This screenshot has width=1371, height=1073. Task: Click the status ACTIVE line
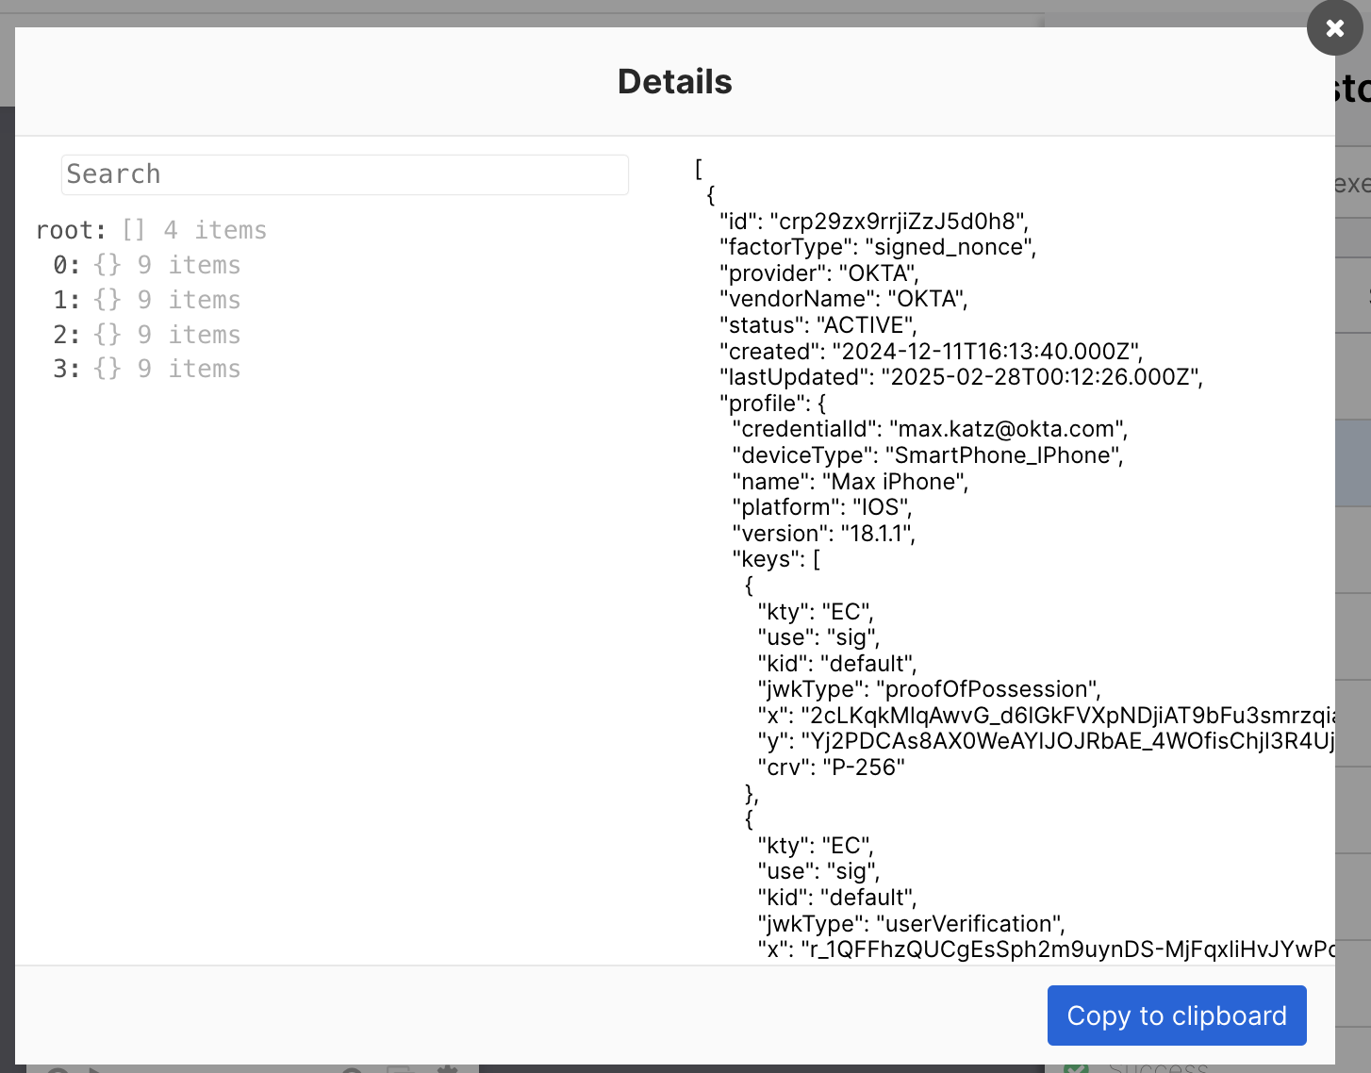[x=818, y=325]
